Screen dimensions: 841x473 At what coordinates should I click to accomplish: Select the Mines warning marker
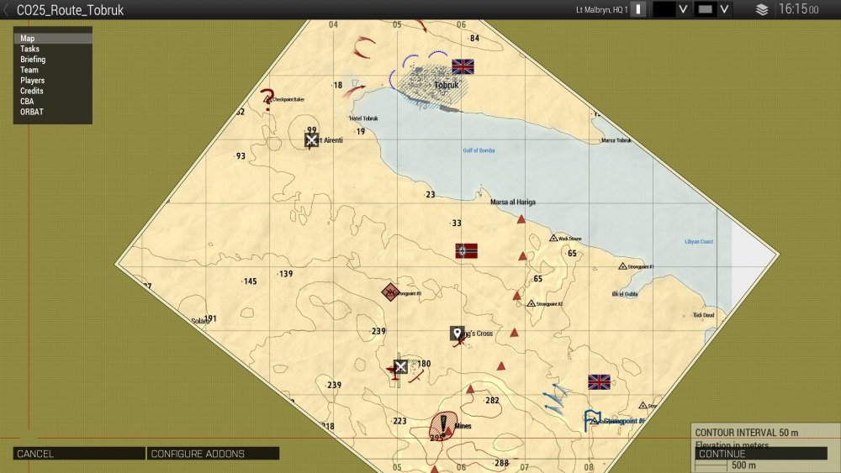click(x=442, y=424)
